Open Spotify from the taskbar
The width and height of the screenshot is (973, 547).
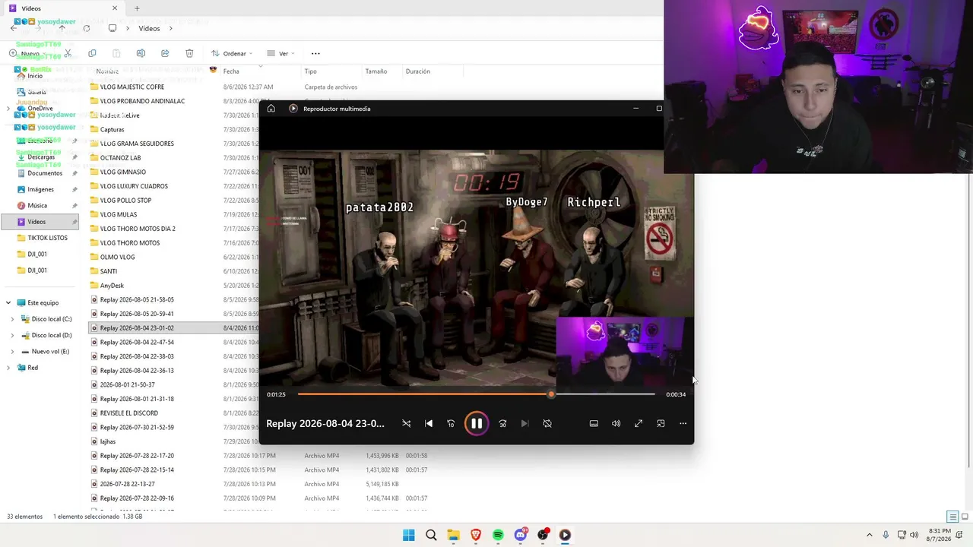498,535
